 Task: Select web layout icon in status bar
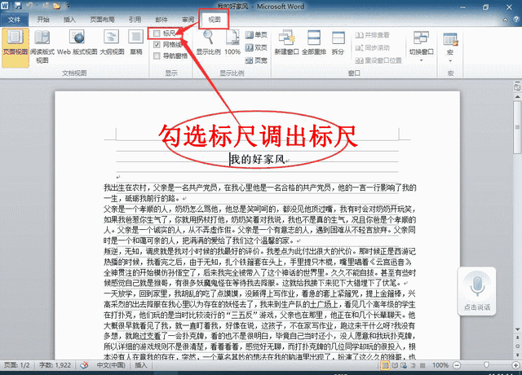(x=404, y=365)
